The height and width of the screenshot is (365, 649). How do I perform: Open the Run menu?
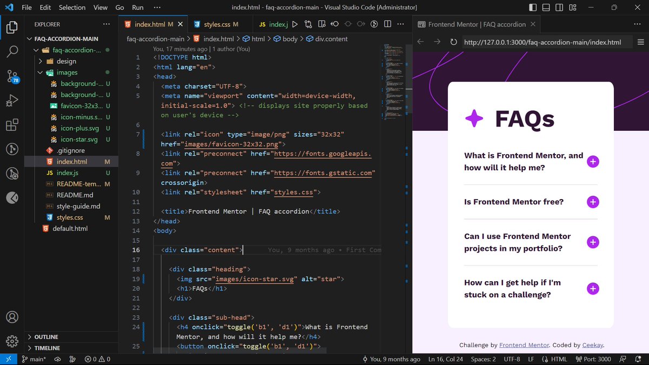coord(138,8)
